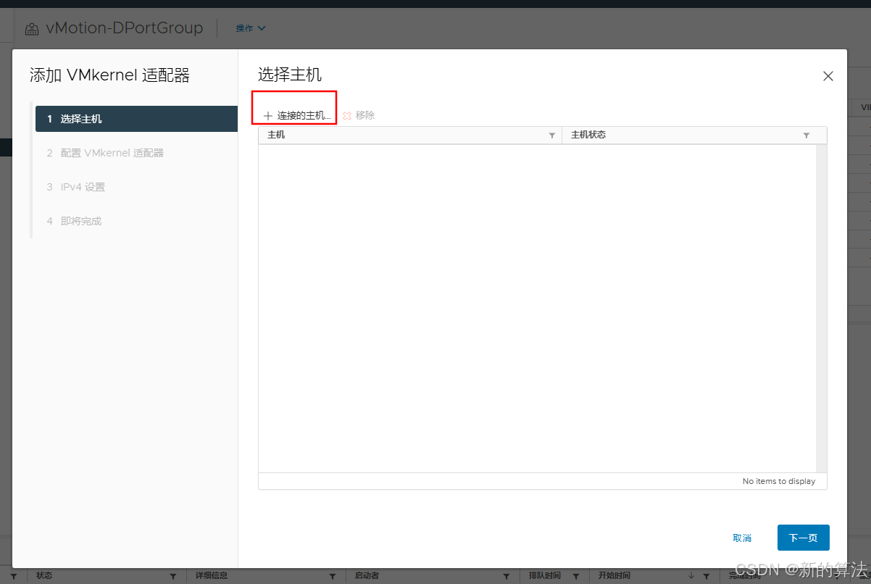Open the 主机状态 column filter
871x584 pixels.
(807, 135)
